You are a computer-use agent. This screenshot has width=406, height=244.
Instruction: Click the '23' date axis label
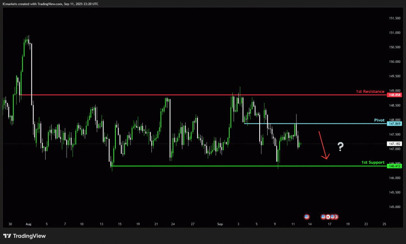click(366, 224)
